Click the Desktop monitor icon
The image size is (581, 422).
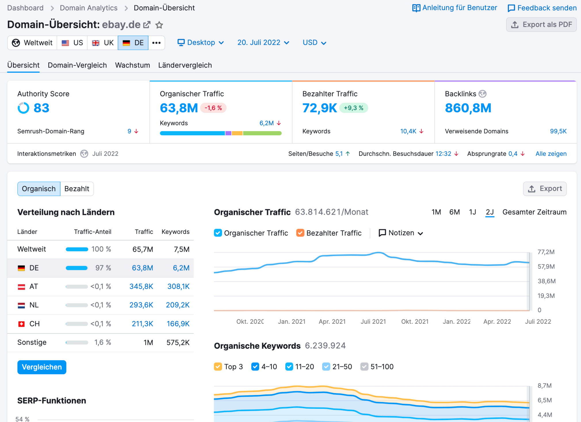click(x=181, y=43)
